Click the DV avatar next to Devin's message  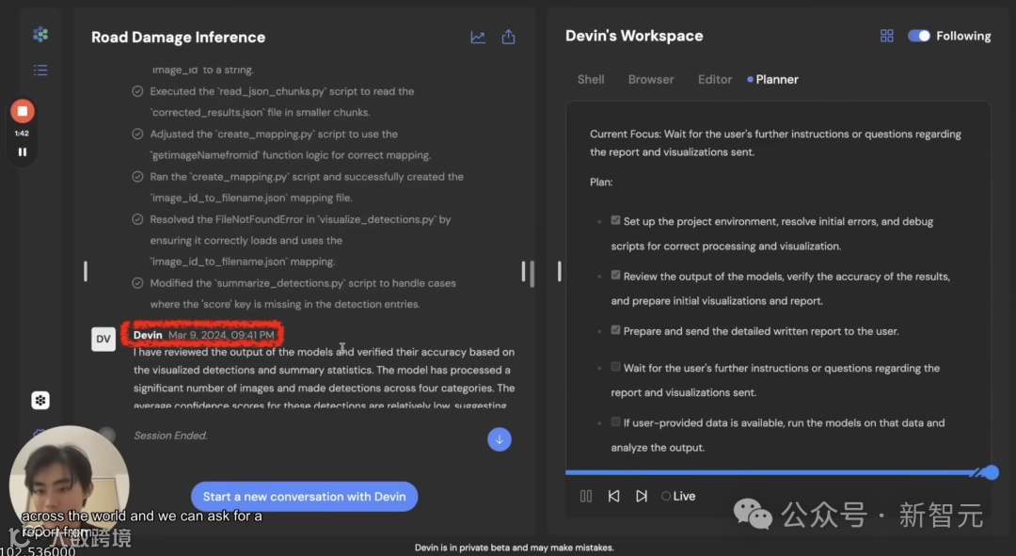[103, 339]
